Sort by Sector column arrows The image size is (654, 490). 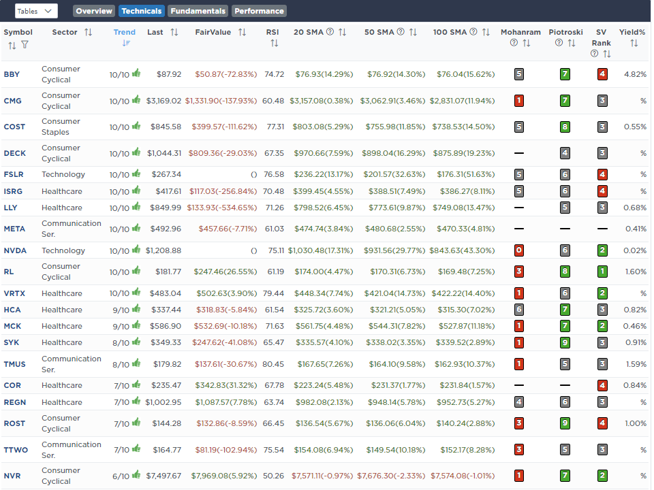pyautogui.click(x=88, y=32)
